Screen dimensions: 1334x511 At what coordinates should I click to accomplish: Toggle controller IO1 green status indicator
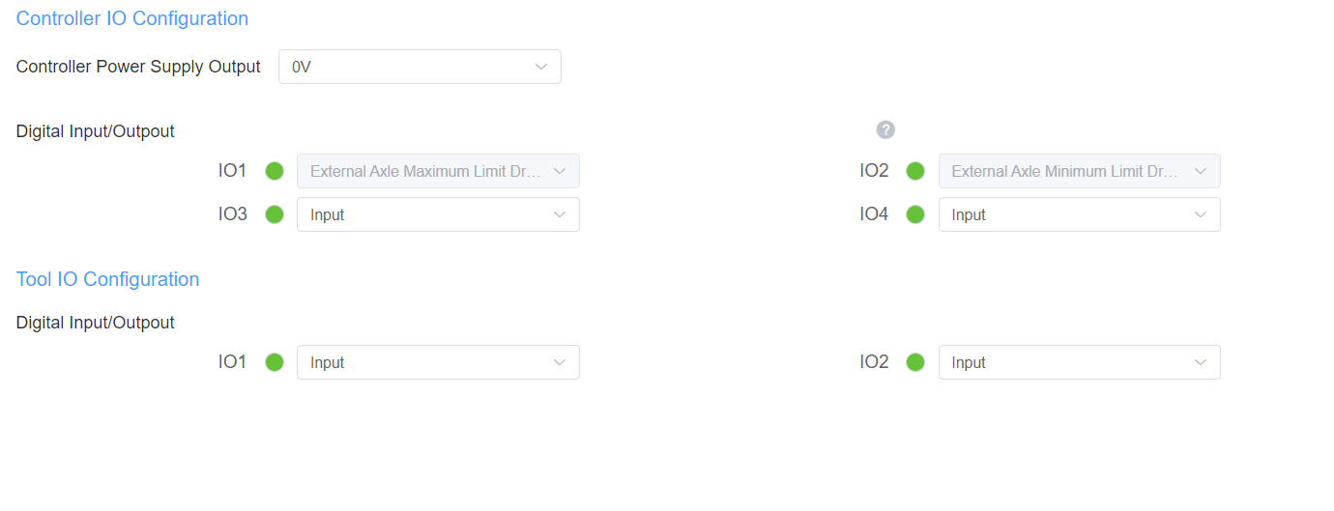pyautogui.click(x=275, y=171)
